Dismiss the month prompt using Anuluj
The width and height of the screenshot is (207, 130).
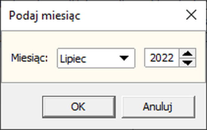pos(158,107)
